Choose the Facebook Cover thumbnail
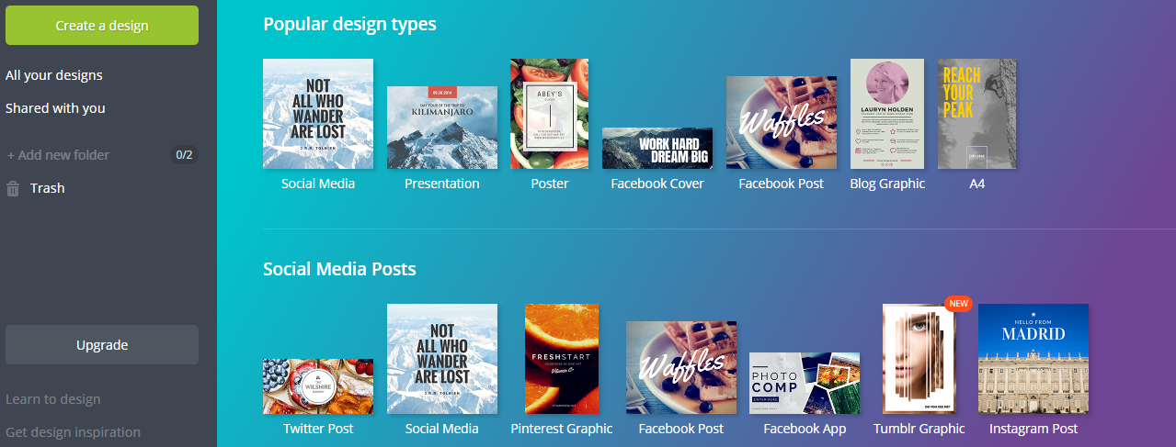 click(657, 148)
